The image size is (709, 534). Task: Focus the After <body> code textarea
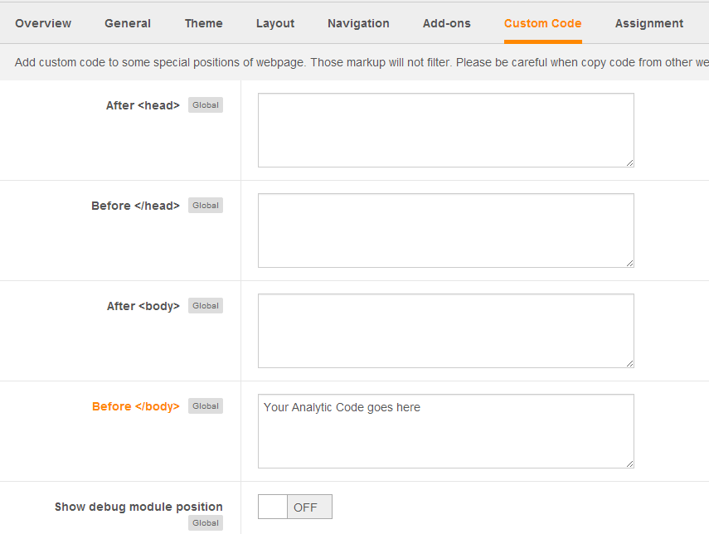tap(446, 331)
